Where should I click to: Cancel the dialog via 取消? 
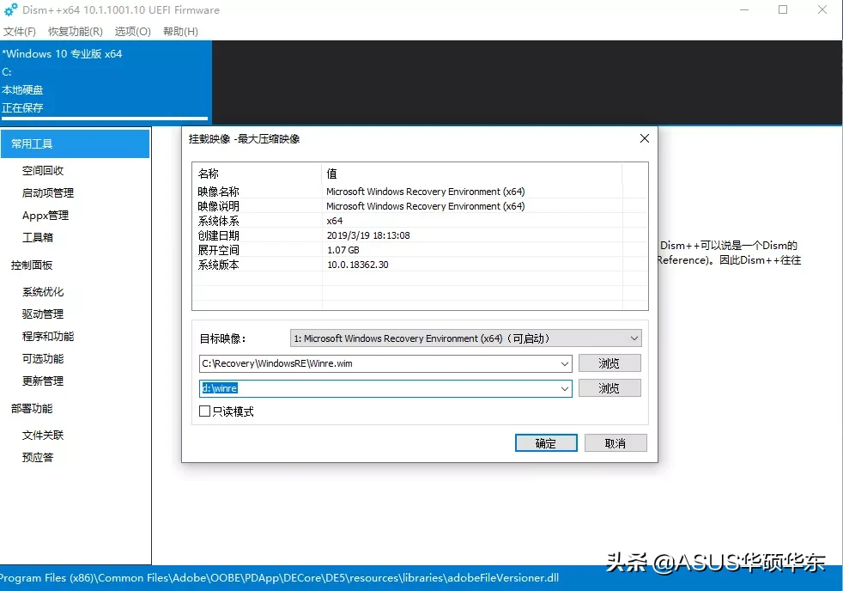616,442
